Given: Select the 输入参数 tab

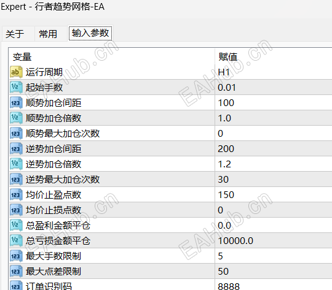Looking at the screenshot, I should coord(90,33).
